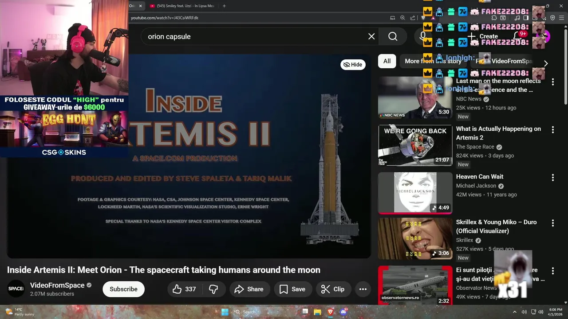
Task: Show hidden system tray icons
Action: pyautogui.click(x=514, y=312)
